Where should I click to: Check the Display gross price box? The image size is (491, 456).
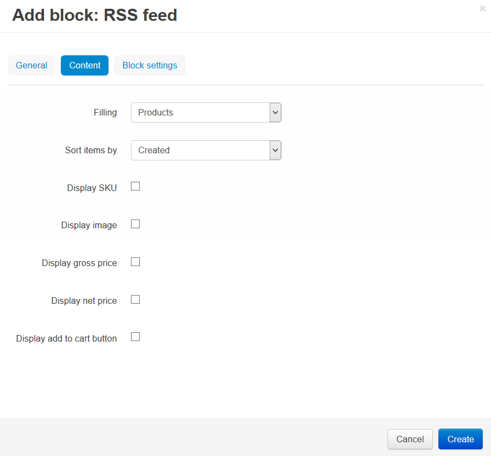pyautogui.click(x=135, y=262)
